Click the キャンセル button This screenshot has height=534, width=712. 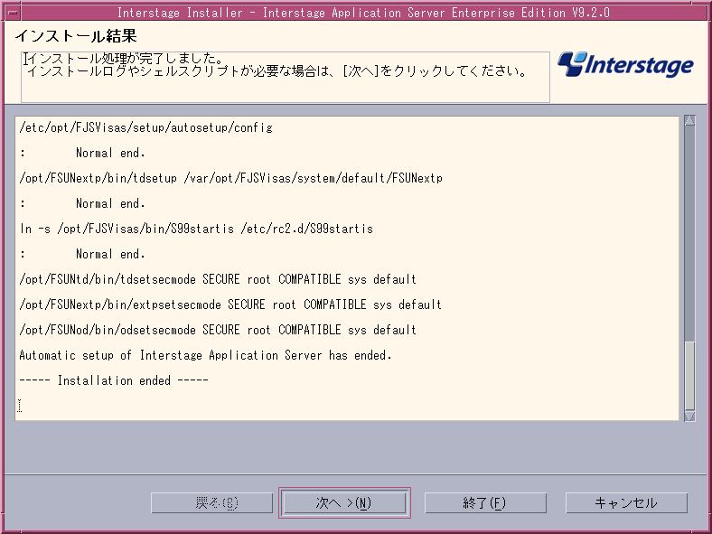626,502
